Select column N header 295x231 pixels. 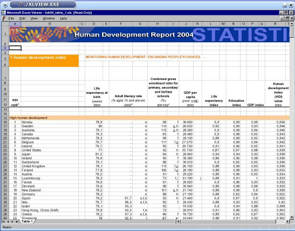pos(233,24)
